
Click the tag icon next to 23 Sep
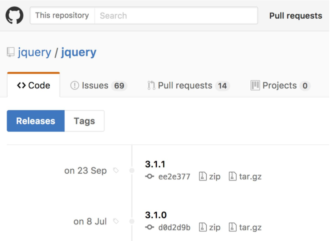pyautogui.click(x=116, y=170)
